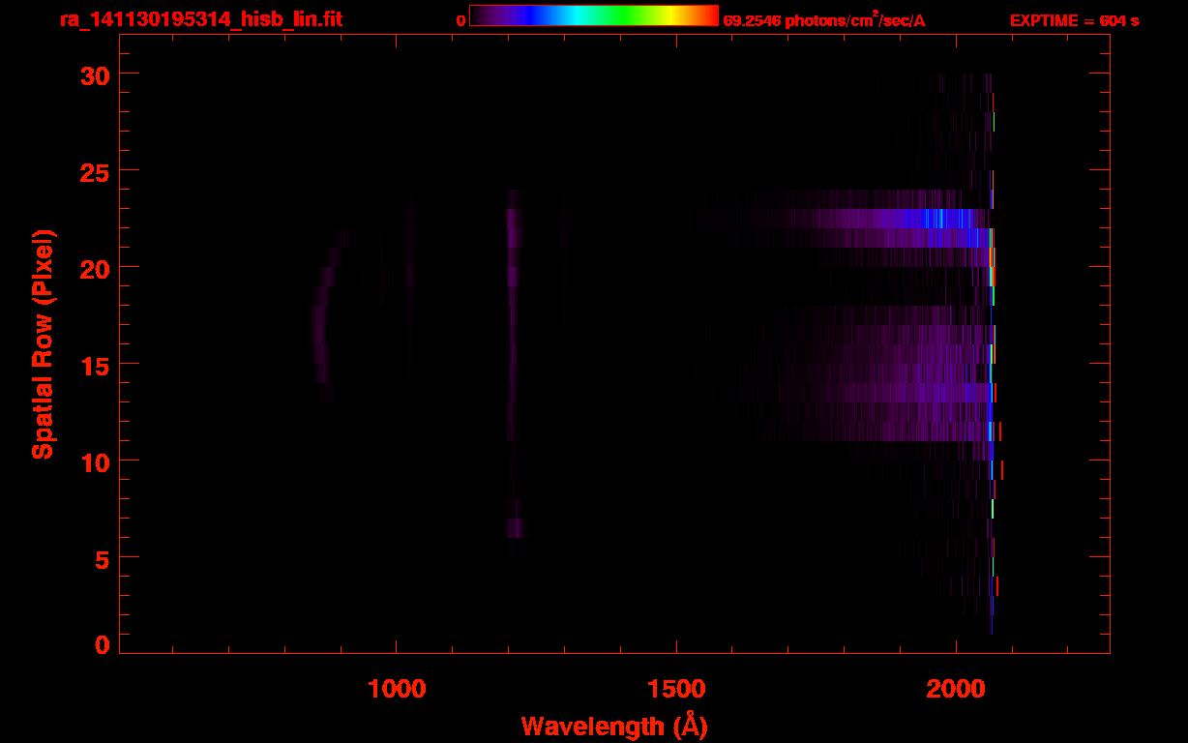The image size is (1188, 743).
Task: Click the purple spot at row 6 near 1216 Å
Action: click(x=514, y=527)
